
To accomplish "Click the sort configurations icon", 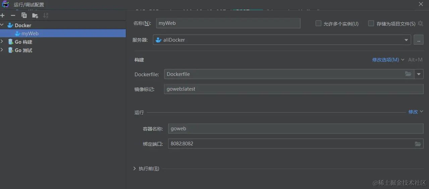I will tap(46, 15).
